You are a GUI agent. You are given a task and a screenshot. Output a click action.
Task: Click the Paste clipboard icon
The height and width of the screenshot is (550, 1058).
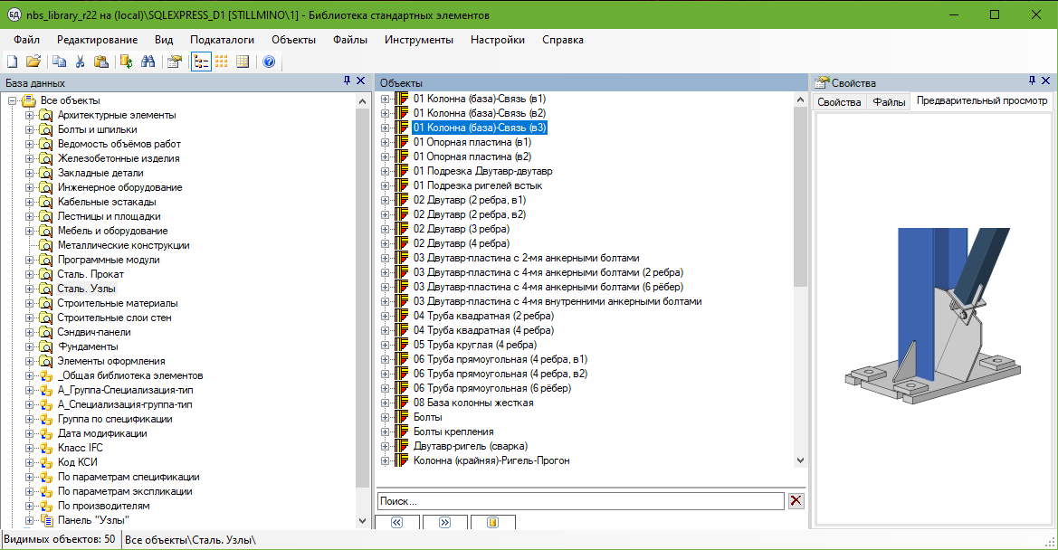(x=101, y=62)
